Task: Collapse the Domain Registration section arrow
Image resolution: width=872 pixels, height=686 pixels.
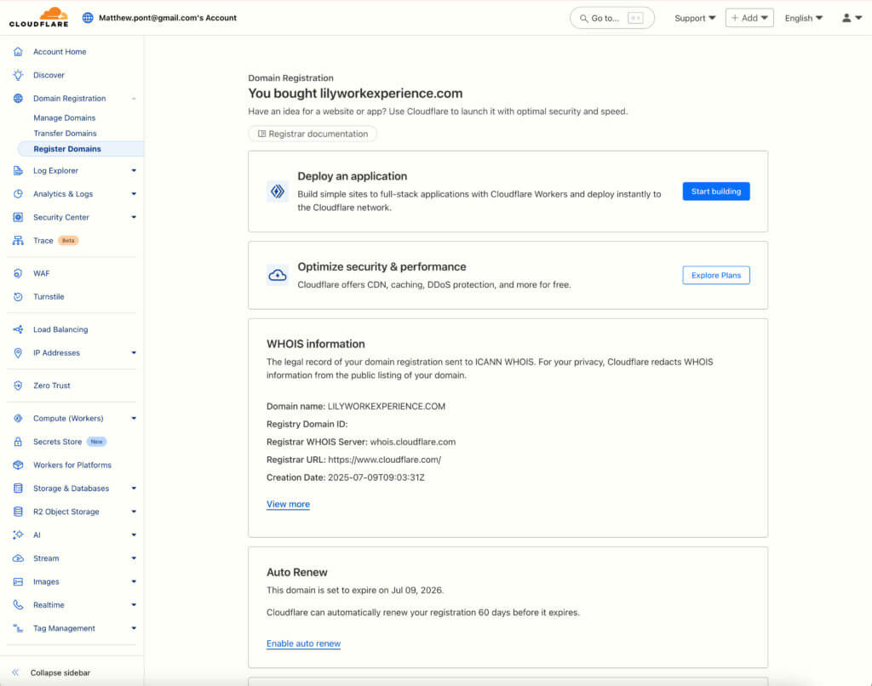Action: pyautogui.click(x=134, y=99)
